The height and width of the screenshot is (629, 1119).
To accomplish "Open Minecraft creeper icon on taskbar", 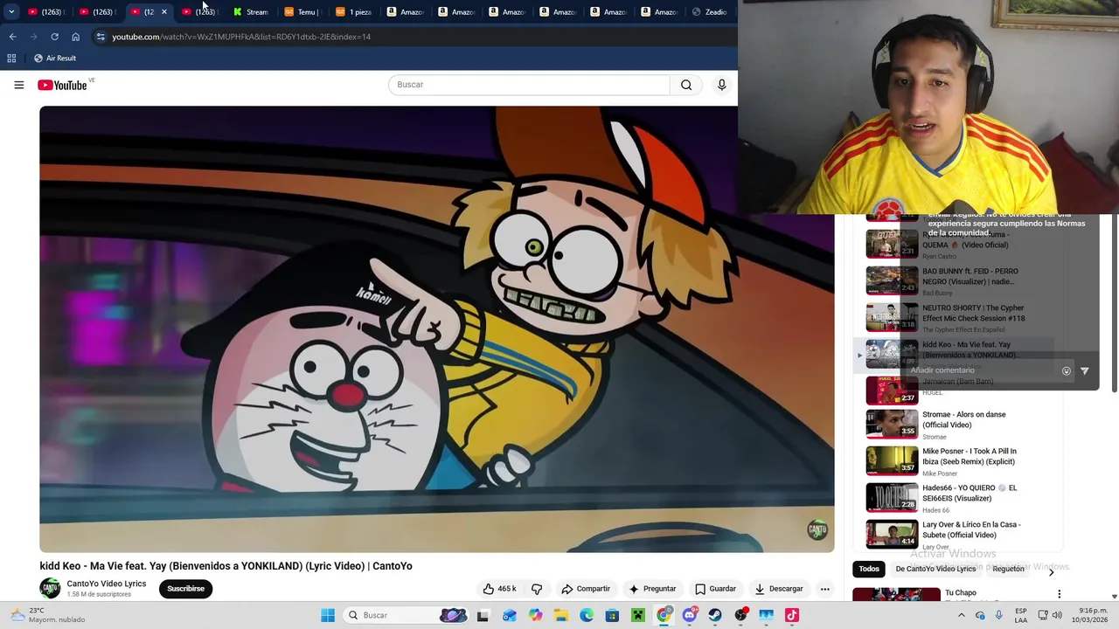I will pos(638,615).
